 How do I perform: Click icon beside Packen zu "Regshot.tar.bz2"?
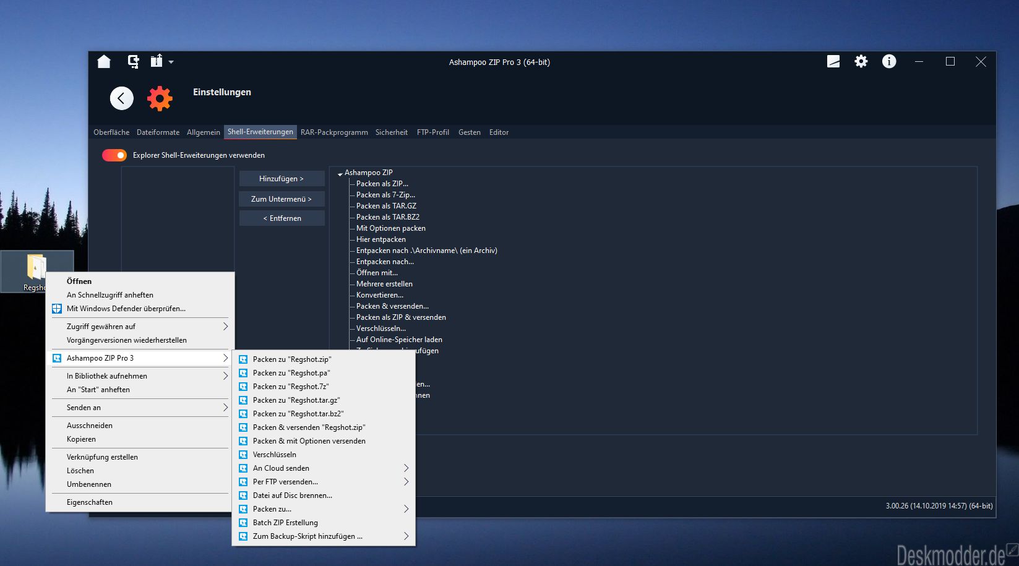pyautogui.click(x=243, y=414)
